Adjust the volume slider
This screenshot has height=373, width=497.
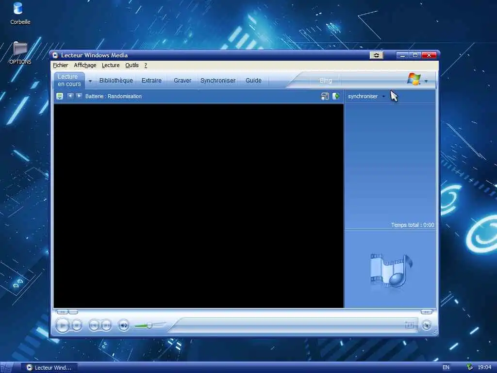(x=149, y=325)
